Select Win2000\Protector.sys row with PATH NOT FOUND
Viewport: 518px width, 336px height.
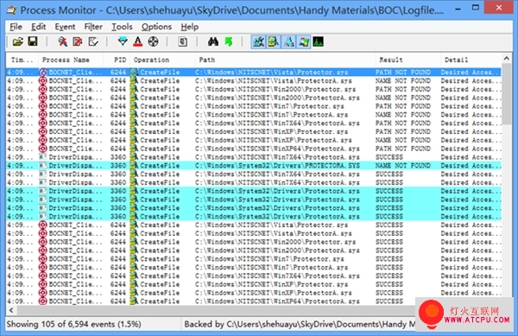(x=254, y=89)
